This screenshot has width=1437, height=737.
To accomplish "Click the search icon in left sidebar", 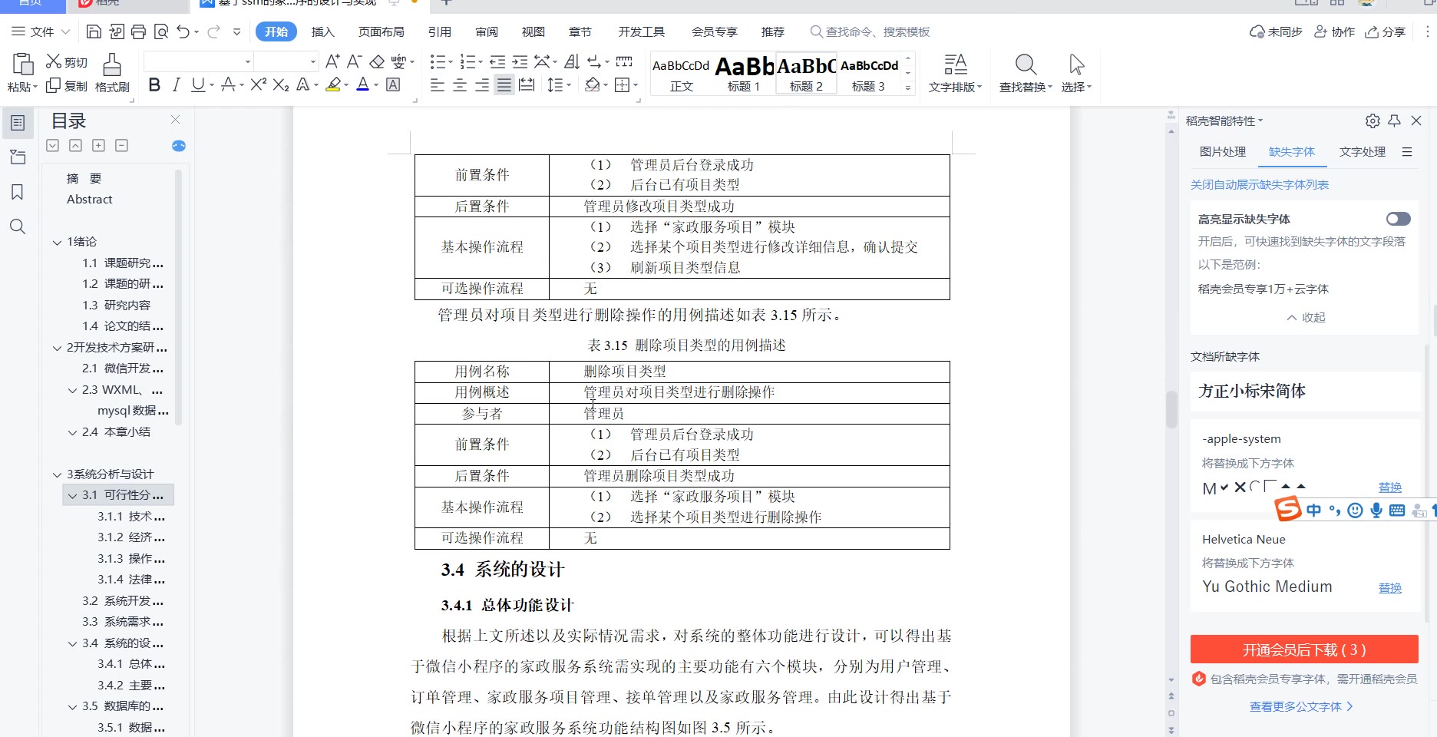I will click(x=18, y=226).
